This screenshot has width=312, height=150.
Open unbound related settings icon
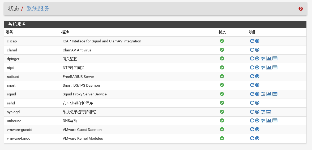click(x=263, y=121)
